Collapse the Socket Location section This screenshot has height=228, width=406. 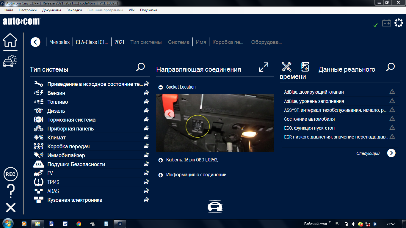point(161,87)
